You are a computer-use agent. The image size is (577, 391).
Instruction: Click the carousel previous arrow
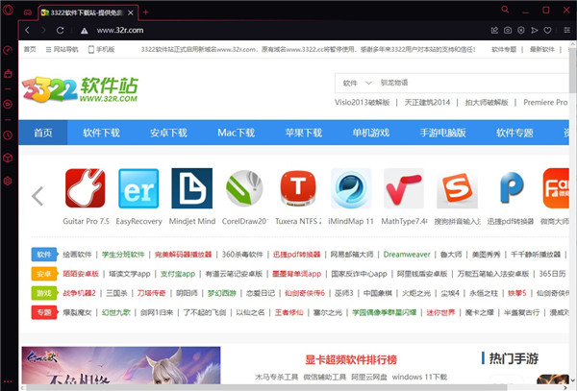click(x=38, y=196)
